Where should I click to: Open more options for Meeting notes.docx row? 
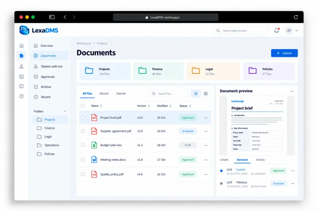206,160
